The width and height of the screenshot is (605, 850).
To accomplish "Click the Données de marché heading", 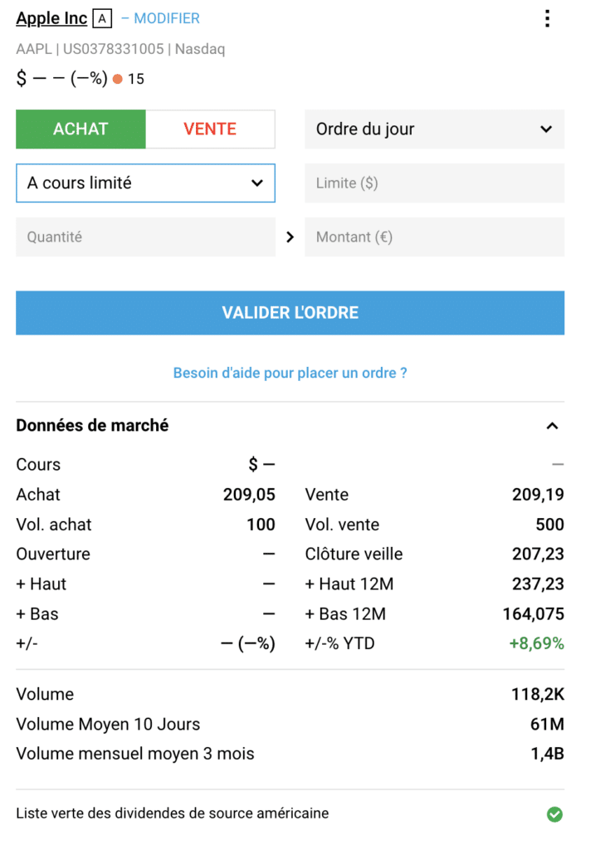I will (x=92, y=426).
